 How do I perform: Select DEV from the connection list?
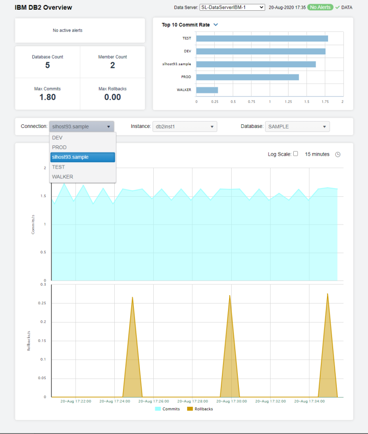(83, 138)
